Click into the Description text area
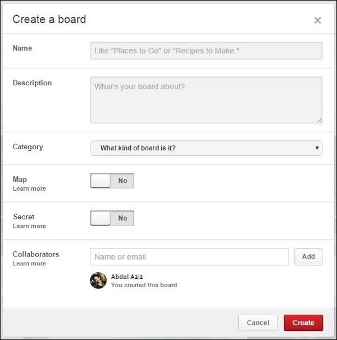337x340 pixels. pyautogui.click(x=206, y=100)
